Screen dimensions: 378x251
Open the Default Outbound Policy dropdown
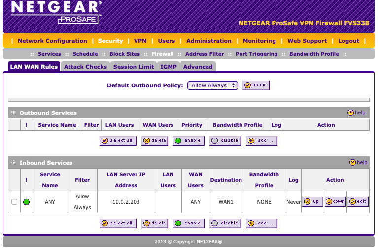pyautogui.click(x=212, y=85)
